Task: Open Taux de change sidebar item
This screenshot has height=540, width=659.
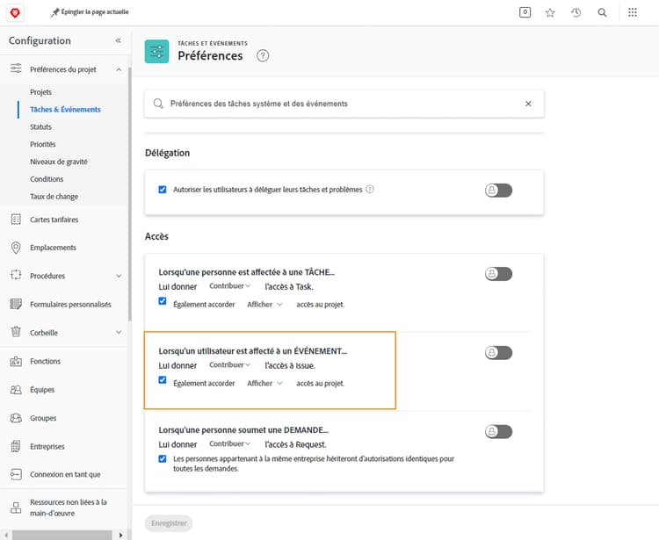Action: pos(54,197)
